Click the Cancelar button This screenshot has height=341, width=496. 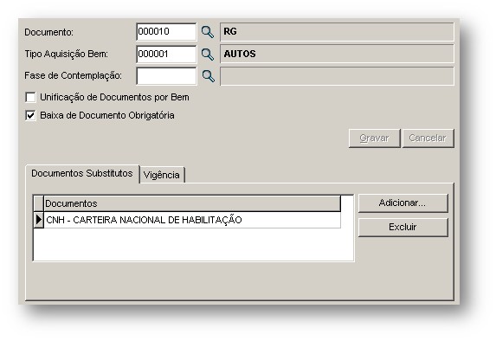click(428, 138)
